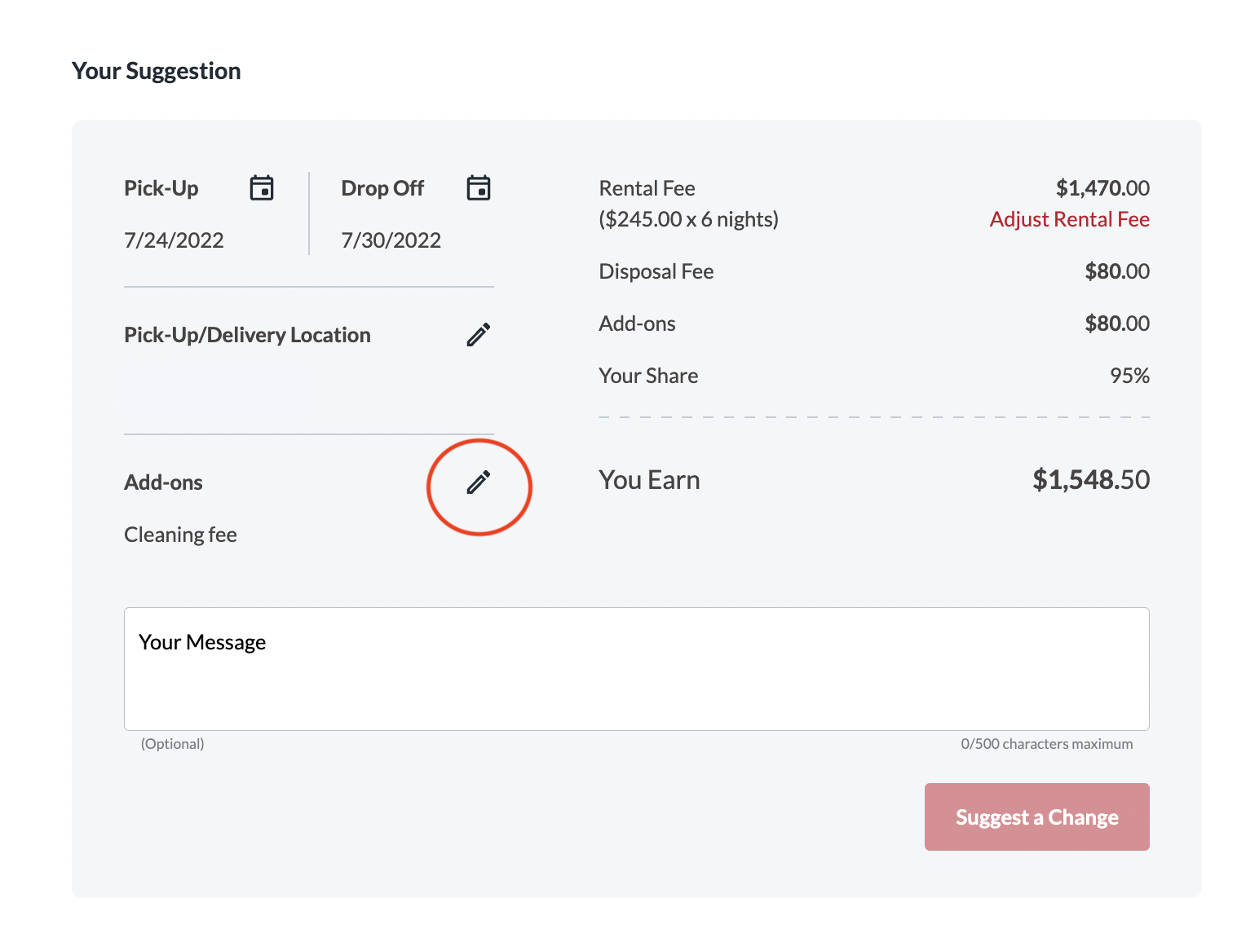Select the Pick-Up date 7/24/2022
This screenshot has height=942, width=1246.
pyautogui.click(x=174, y=240)
